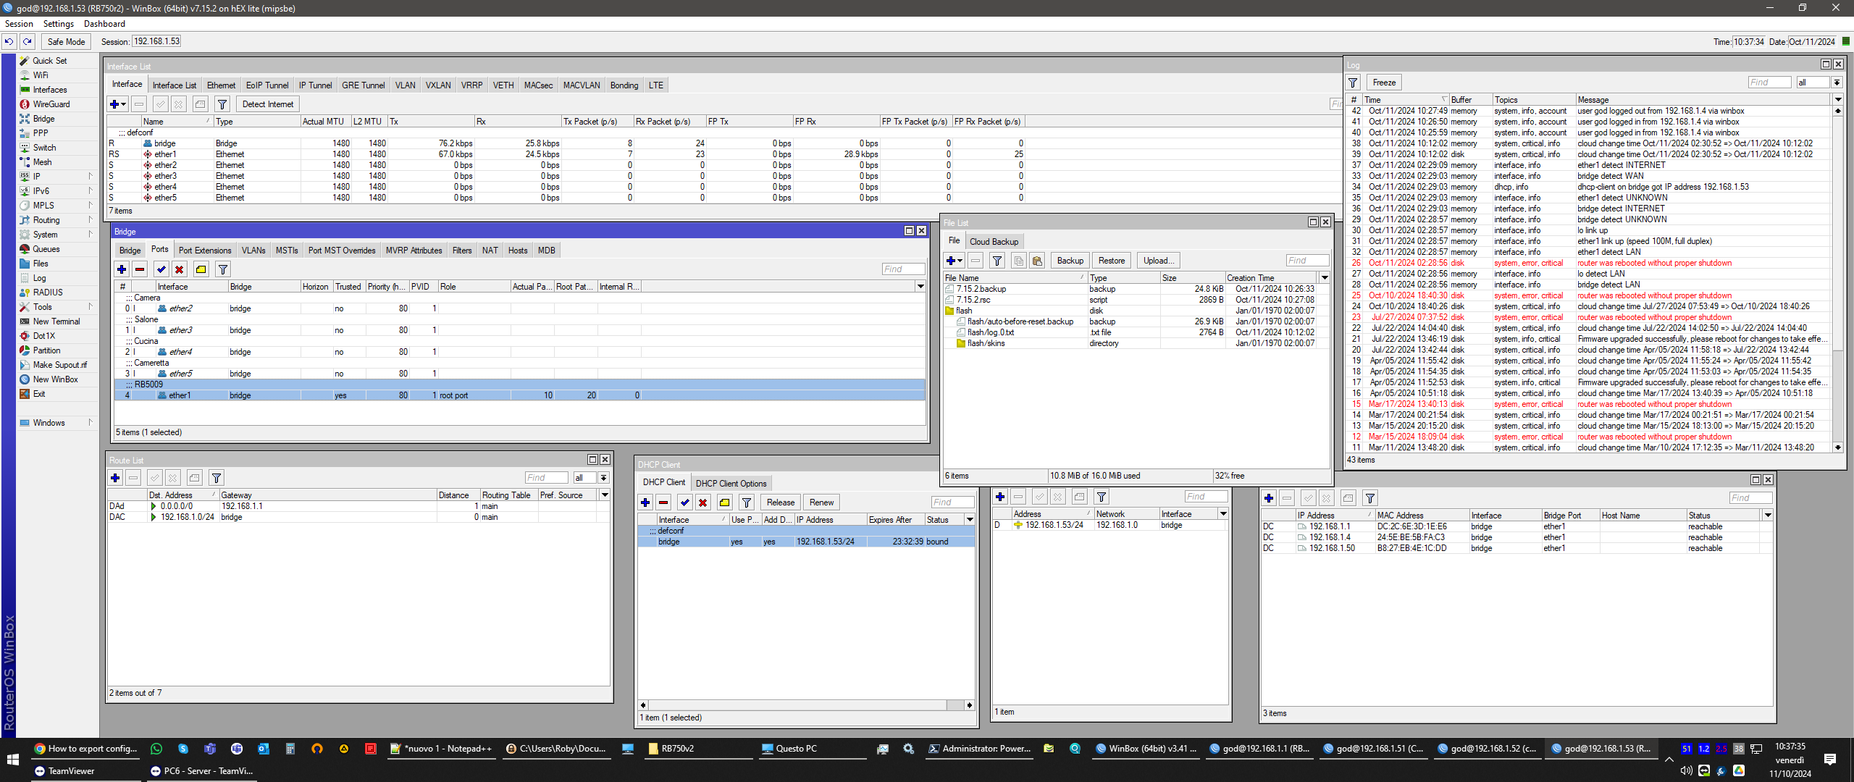Click the red minus remove icon in Bridge window
This screenshot has height=782, width=1854.
[140, 269]
